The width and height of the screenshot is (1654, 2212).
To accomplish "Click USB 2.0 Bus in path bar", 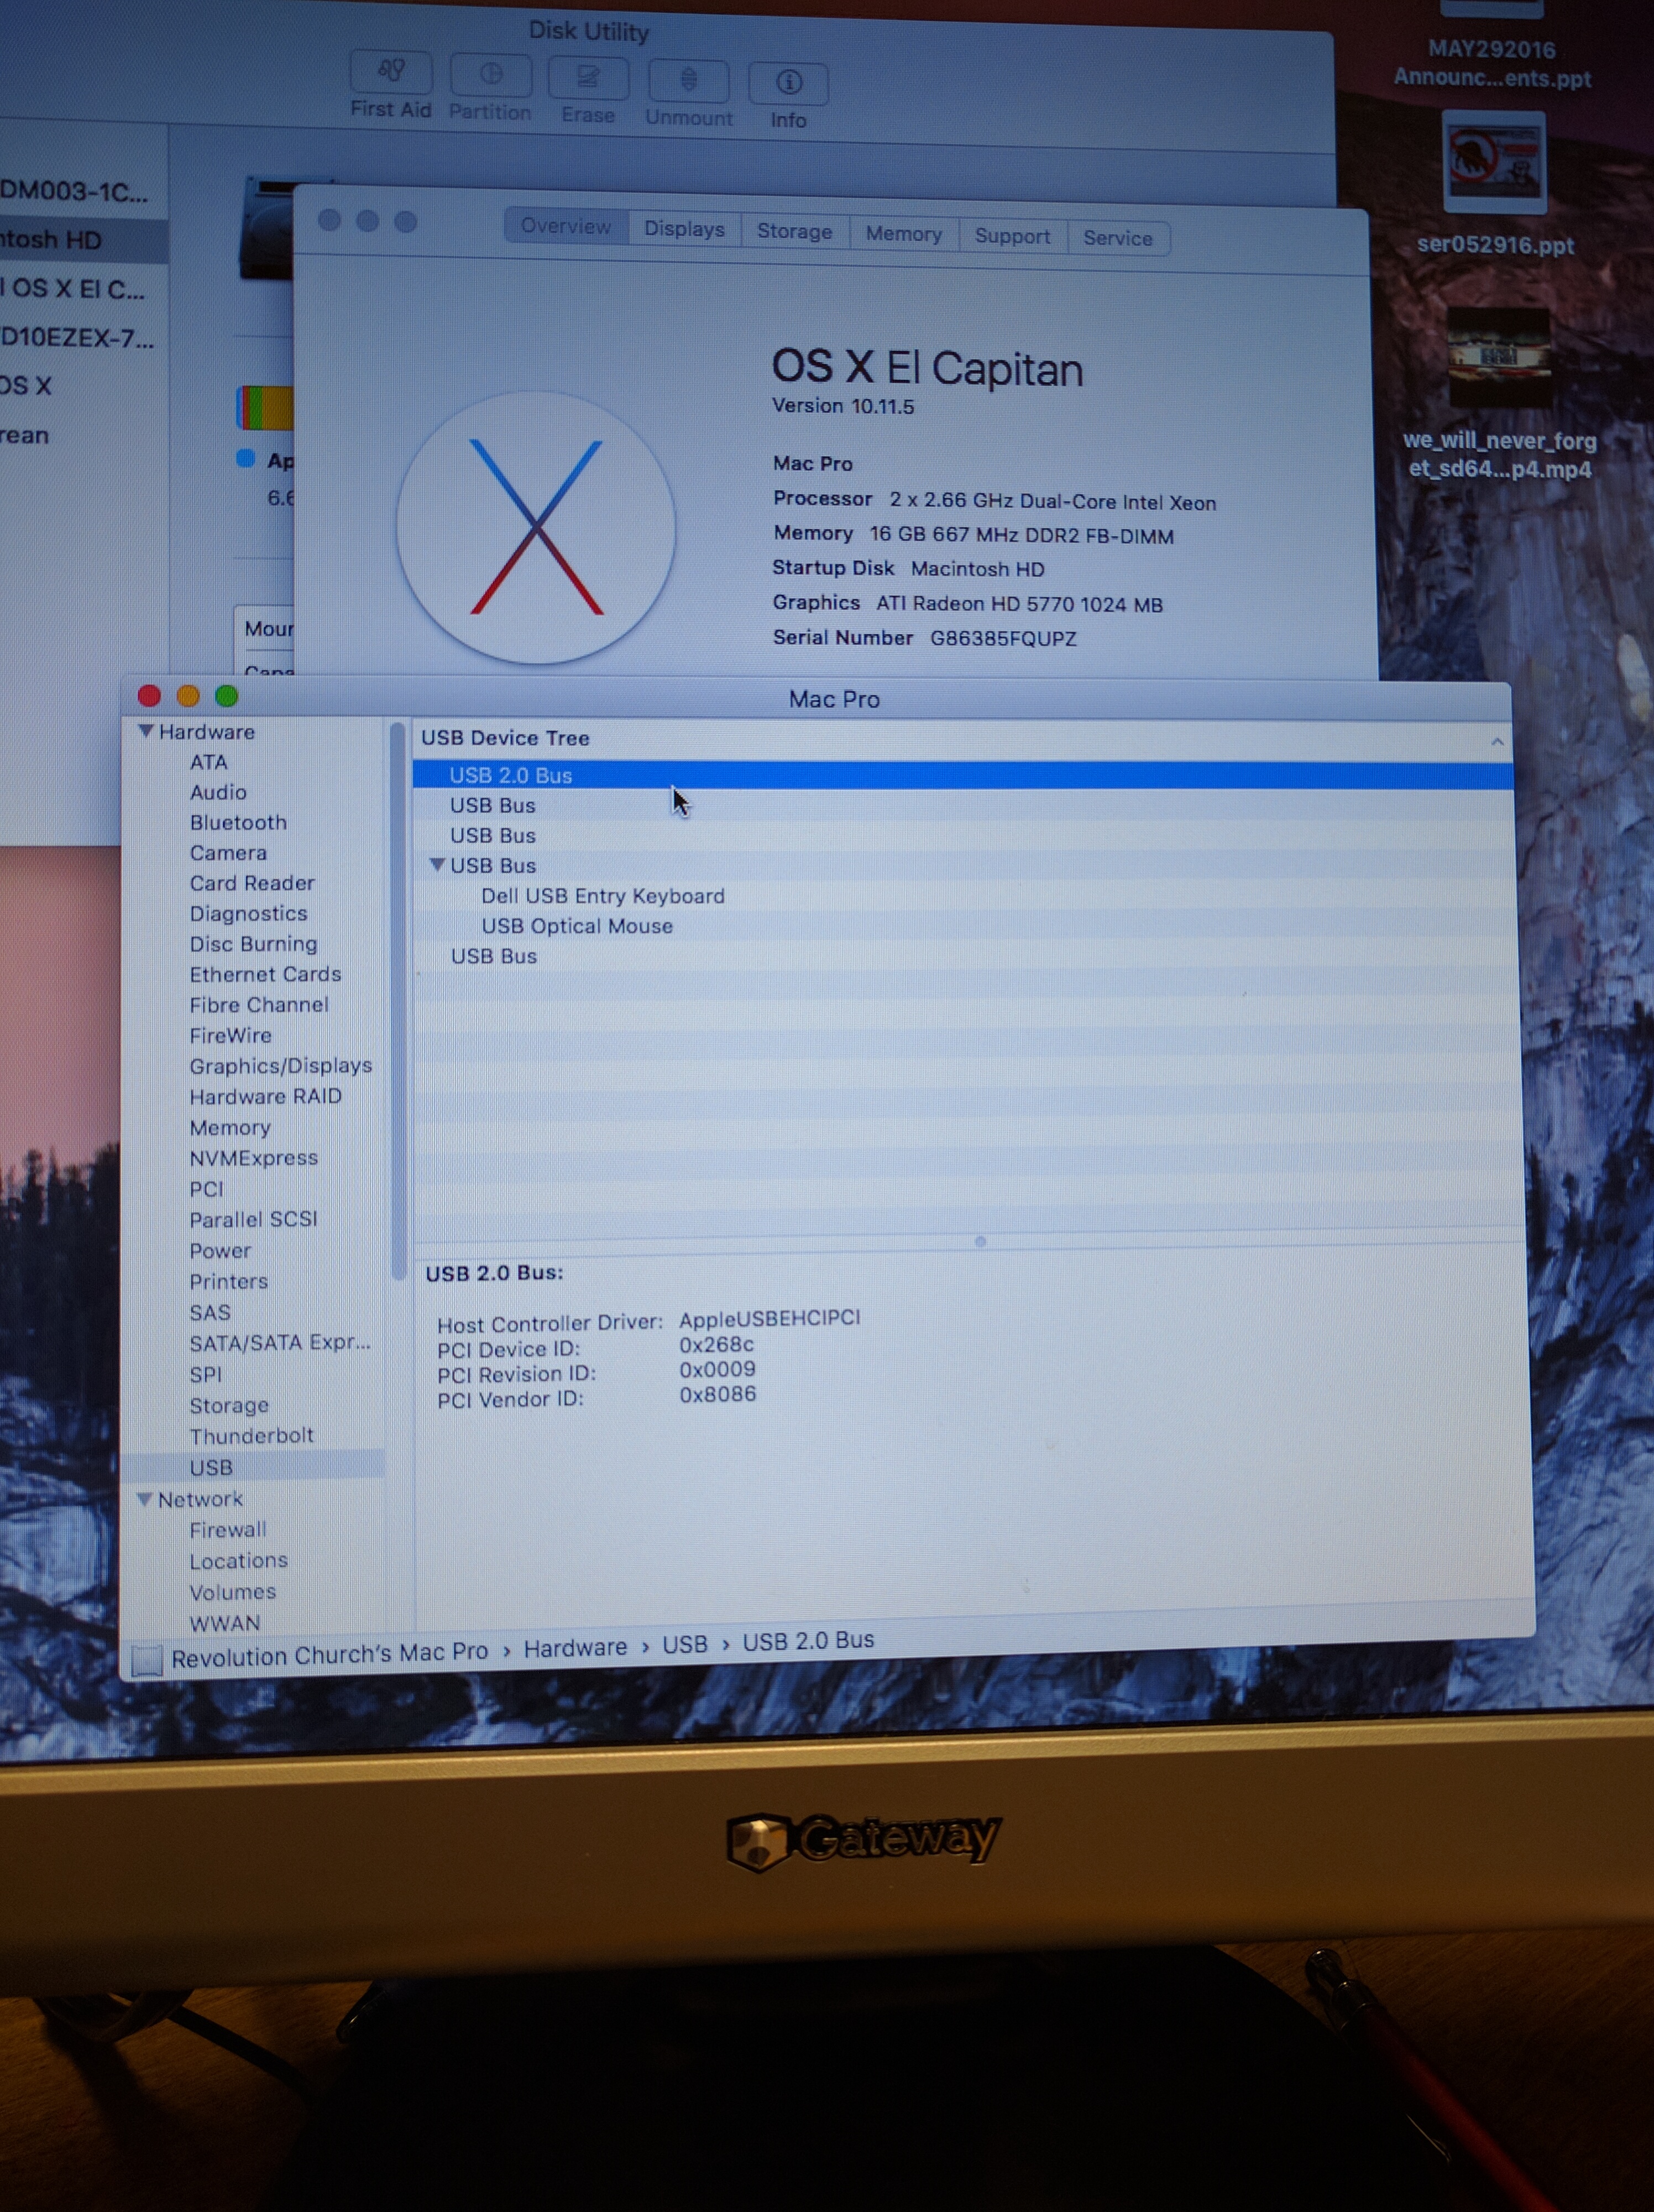I will pos(809,1641).
